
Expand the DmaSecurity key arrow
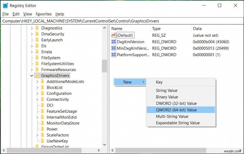(x=32, y=34)
